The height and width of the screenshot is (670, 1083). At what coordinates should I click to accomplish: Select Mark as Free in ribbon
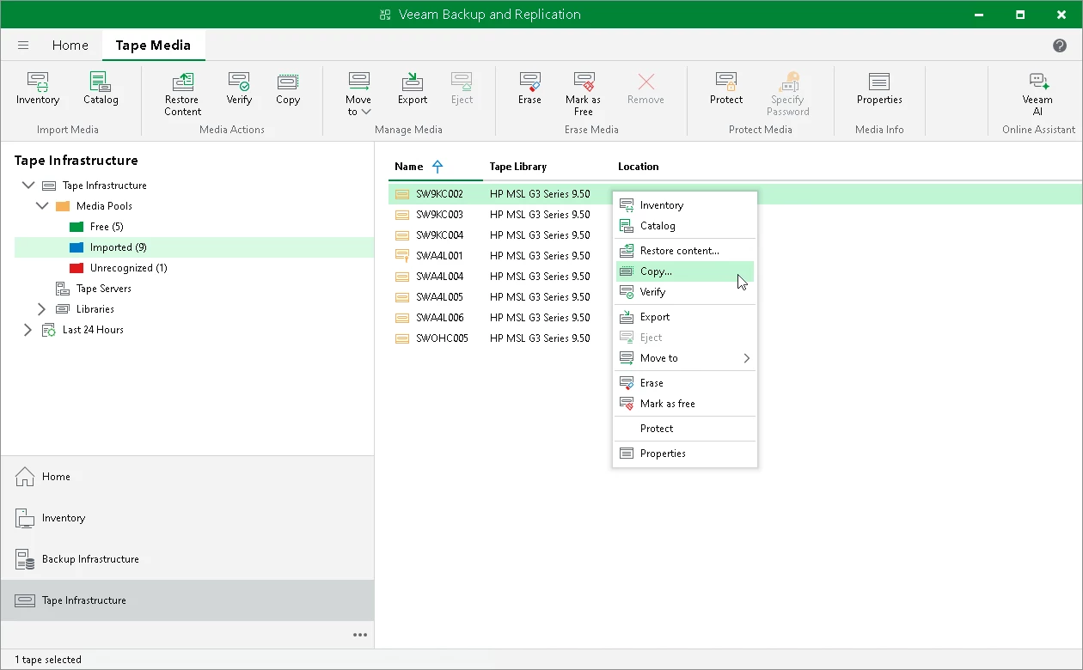584,94
